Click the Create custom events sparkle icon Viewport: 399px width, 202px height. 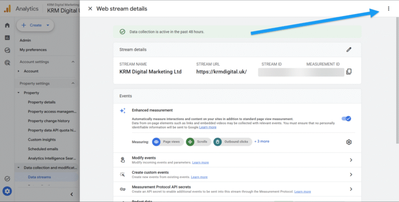[x=123, y=174]
